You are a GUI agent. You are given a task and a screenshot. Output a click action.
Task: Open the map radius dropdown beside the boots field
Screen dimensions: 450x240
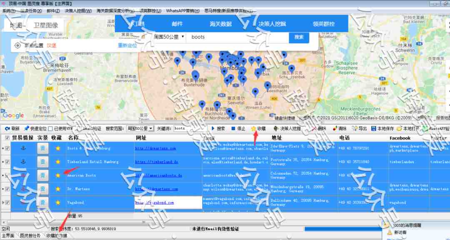[169, 37]
